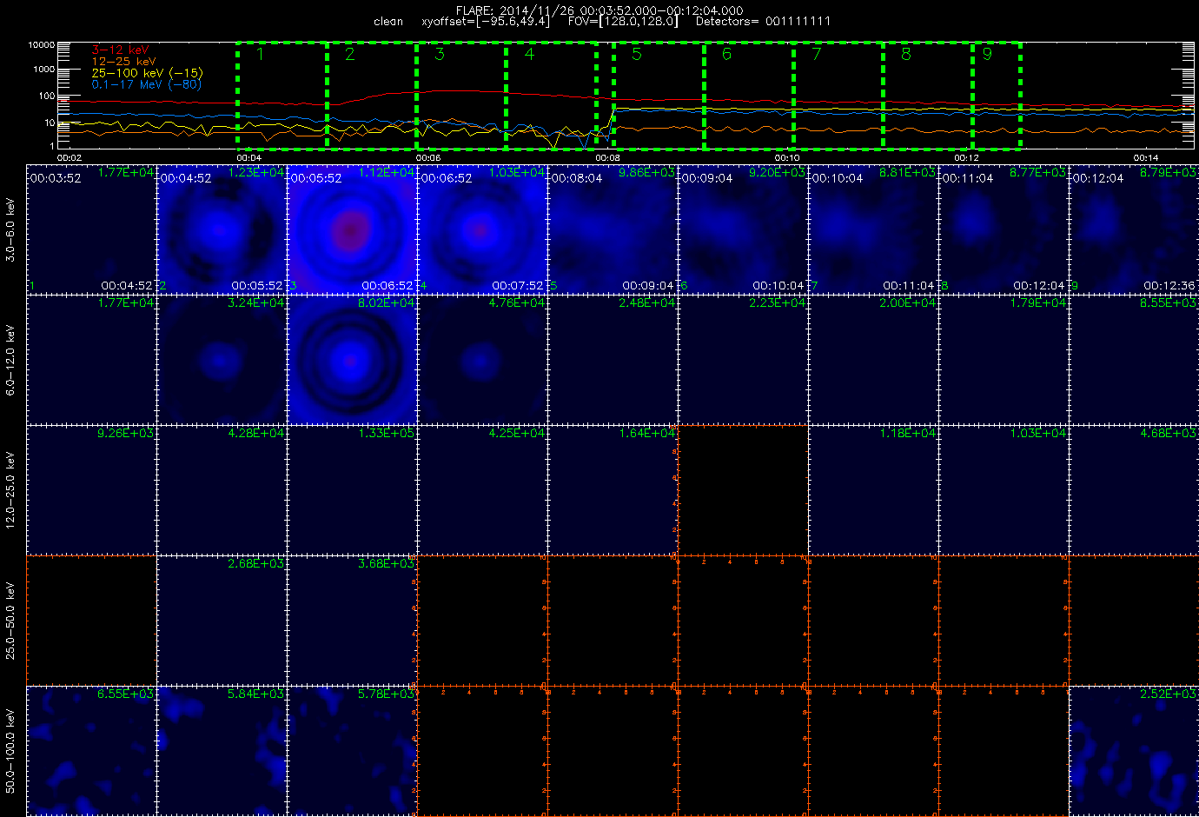Click the yellow '25-100 keV (-15)' legend entry
Viewport: 1199px width, 817px height.
click(x=147, y=73)
